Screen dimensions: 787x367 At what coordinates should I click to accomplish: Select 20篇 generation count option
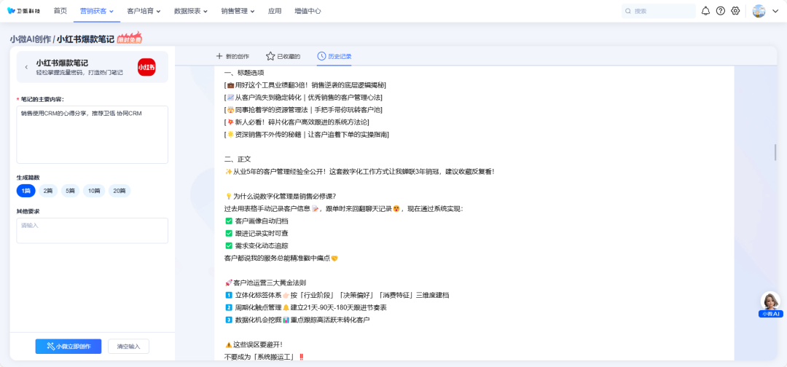point(119,191)
